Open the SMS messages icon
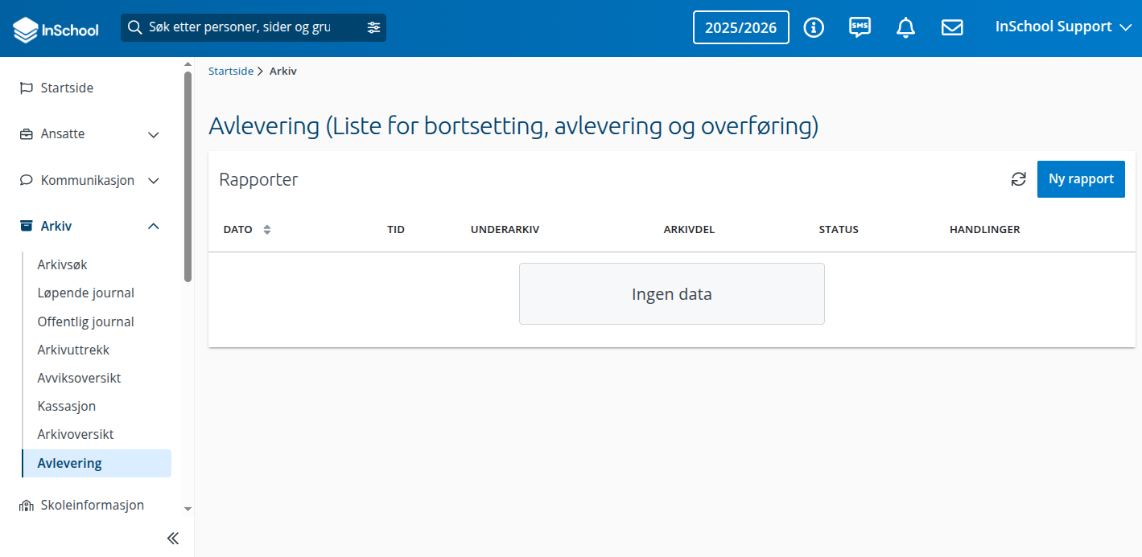Image resolution: width=1142 pixels, height=557 pixels. pos(860,27)
